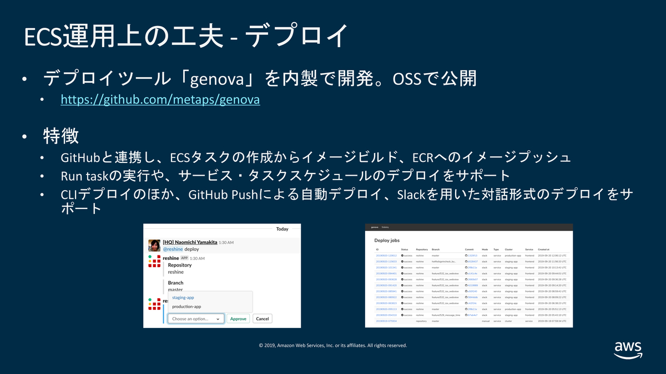Image resolution: width=666 pixels, height=374 pixels.
Task: Click the 'Created at' column header
Action: [x=544, y=249]
